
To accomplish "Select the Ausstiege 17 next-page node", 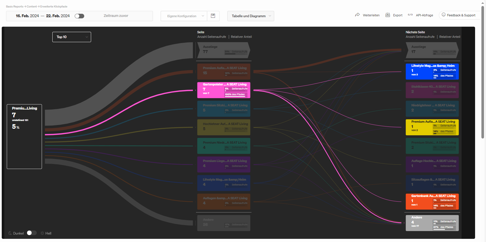I will coord(432,50).
